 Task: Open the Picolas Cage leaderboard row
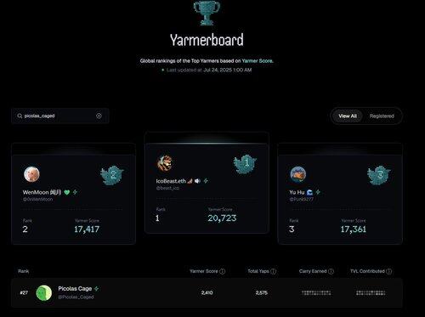pyautogui.click(x=207, y=293)
